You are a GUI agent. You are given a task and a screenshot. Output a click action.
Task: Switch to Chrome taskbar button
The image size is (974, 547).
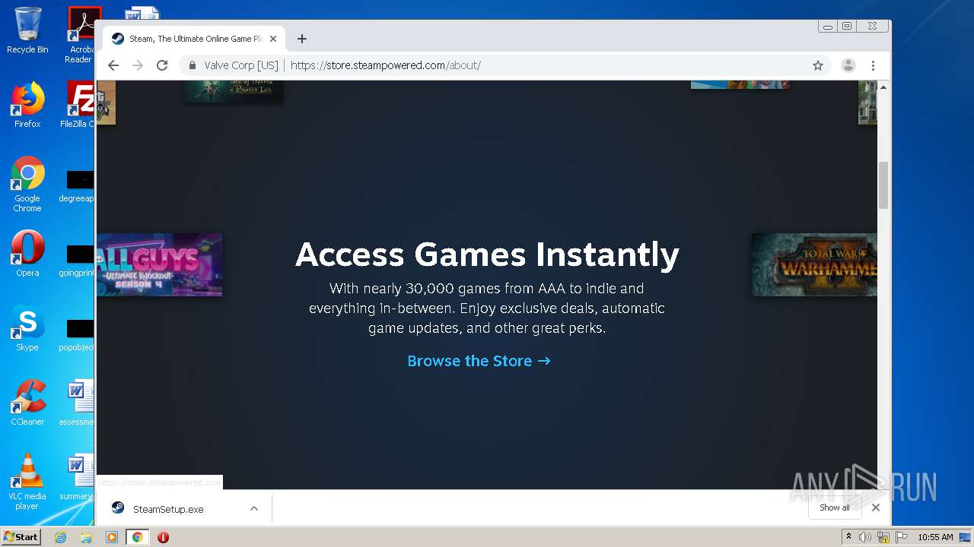[137, 537]
